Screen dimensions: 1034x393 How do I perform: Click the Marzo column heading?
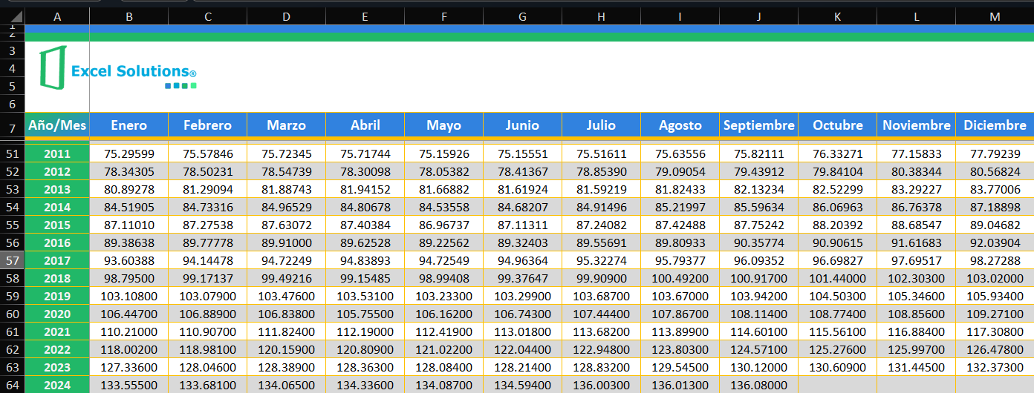287,125
